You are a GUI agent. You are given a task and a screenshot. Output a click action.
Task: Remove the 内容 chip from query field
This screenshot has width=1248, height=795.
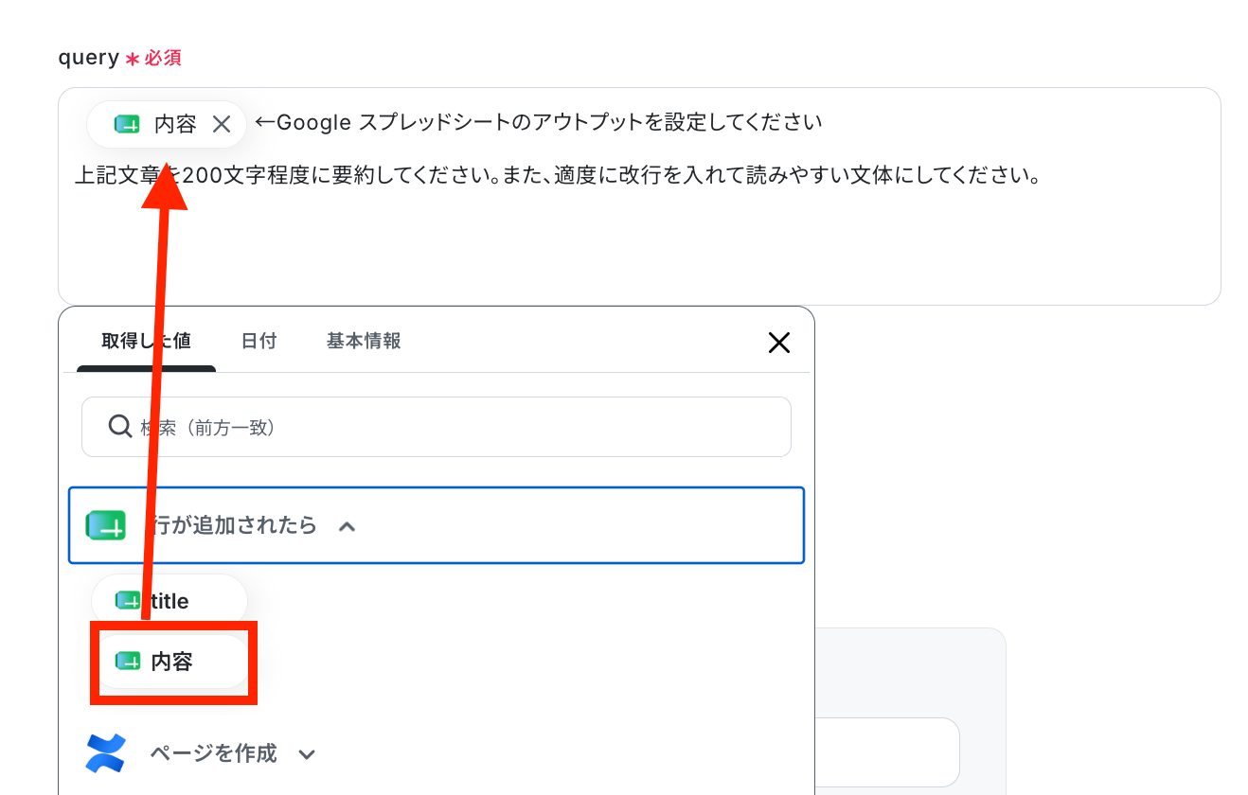point(222,124)
